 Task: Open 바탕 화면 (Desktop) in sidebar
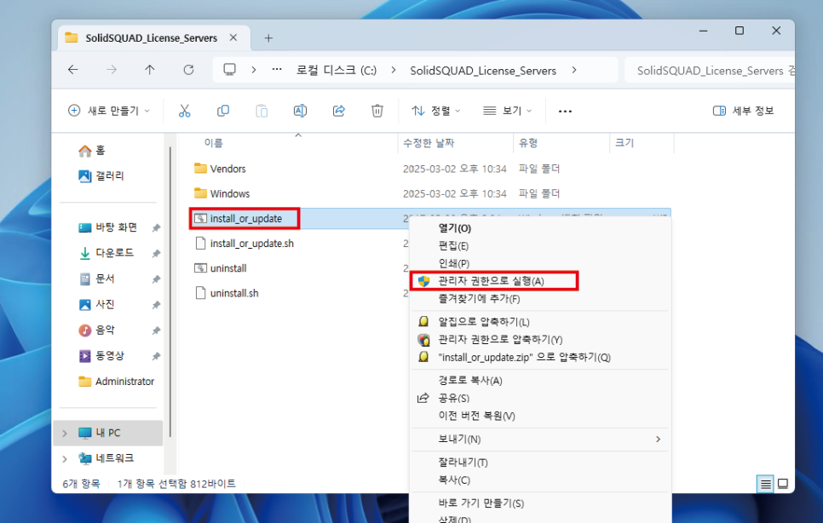[108, 227]
